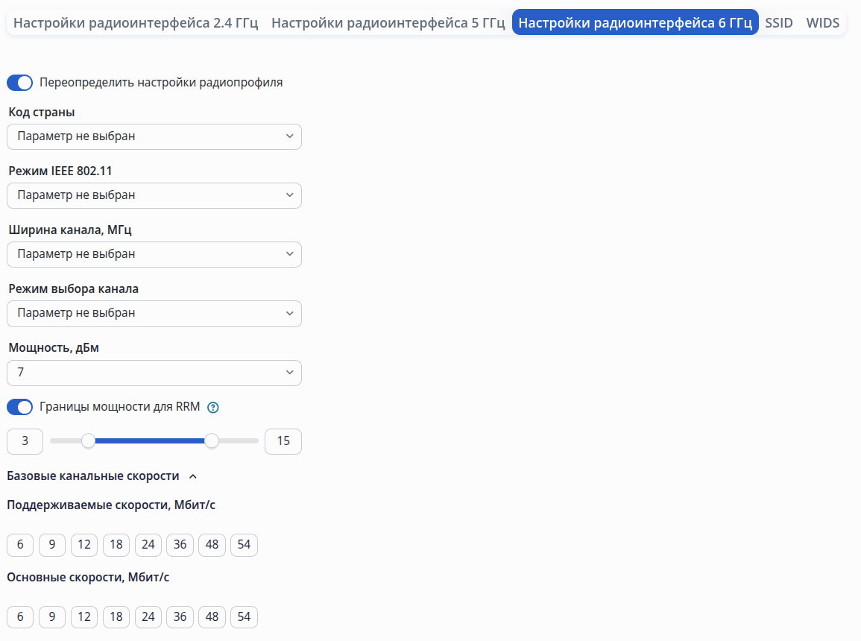This screenshot has height=641, width=861.
Task: Disable the Границы мощности для RRM switch
Action: click(x=20, y=407)
